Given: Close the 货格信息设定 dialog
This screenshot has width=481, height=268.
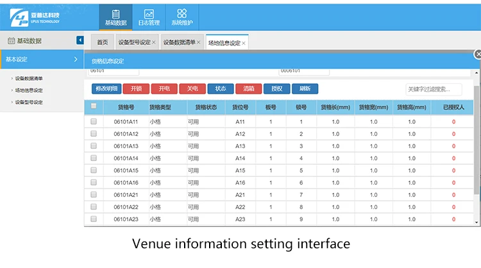Looking at the screenshot, I should pos(477,55).
